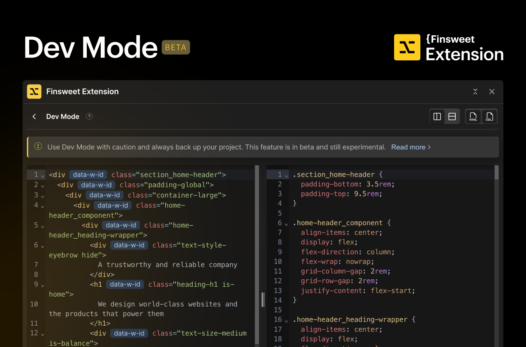Collapse the section_home-header div on line 1
The width and height of the screenshot is (526, 347).
pos(42,175)
